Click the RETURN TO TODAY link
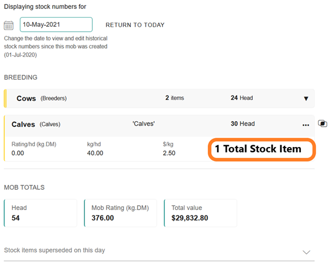This screenshot has height=266, width=330. coord(135,25)
